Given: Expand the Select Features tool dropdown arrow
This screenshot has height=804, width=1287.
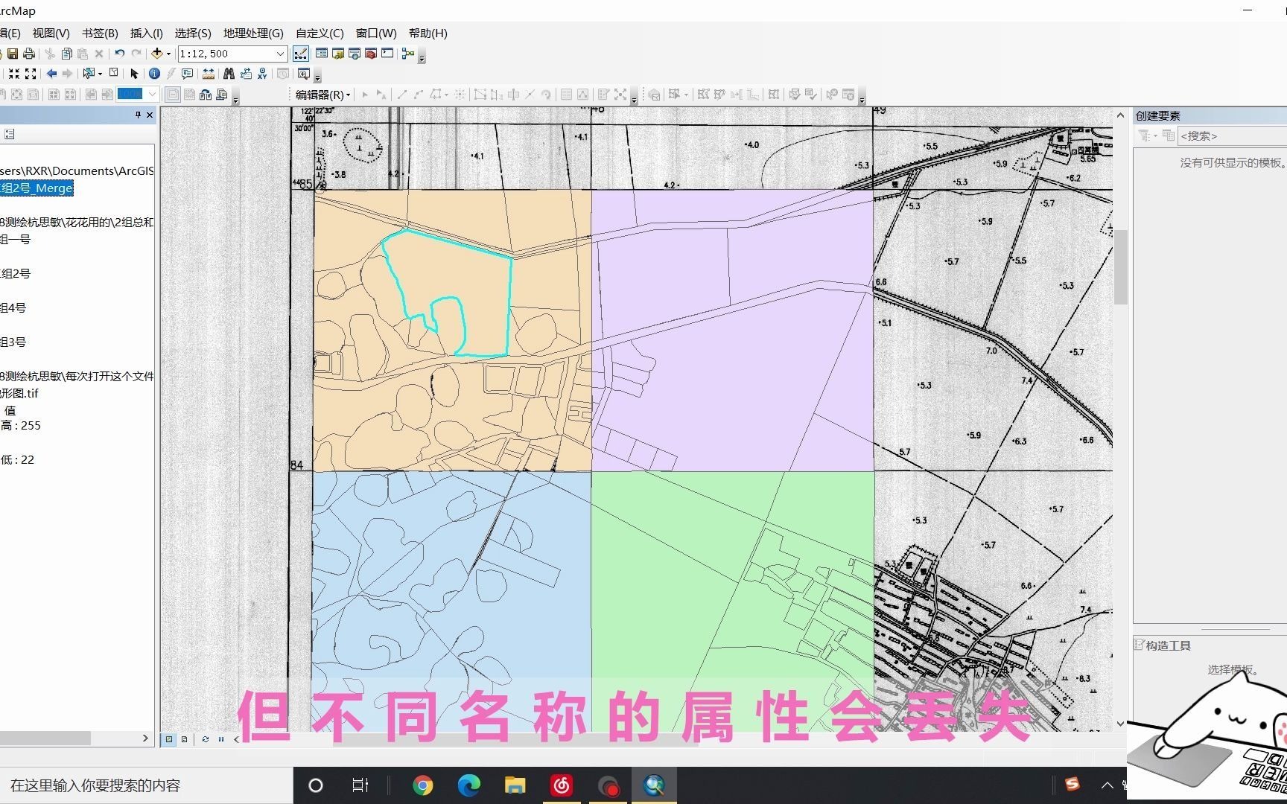Looking at the screenshot, I should pyautogui.click(x=100, y=74).
